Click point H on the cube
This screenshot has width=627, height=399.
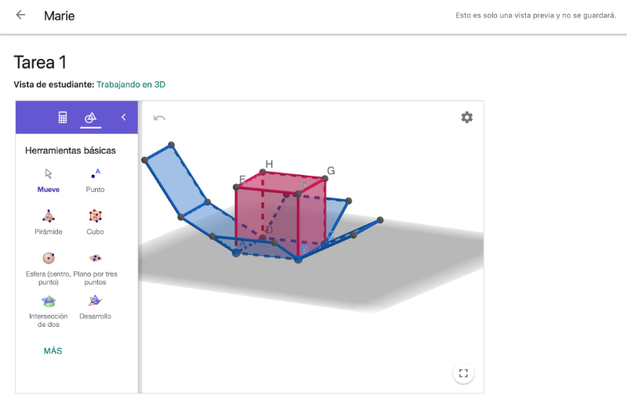(x=263, y=172)
